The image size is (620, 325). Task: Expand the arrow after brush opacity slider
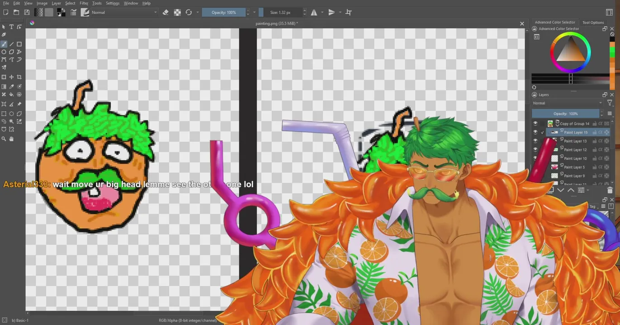pos(254,13)
